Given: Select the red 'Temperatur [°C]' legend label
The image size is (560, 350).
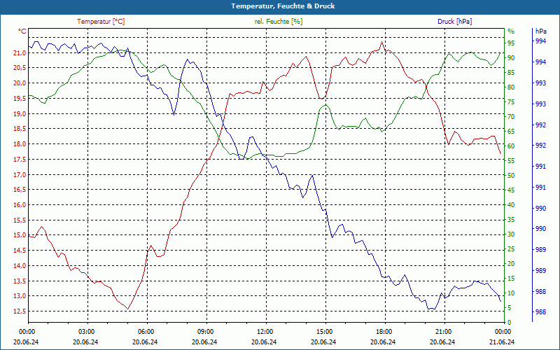Looking at the screenshot, I should click(101, 22).
